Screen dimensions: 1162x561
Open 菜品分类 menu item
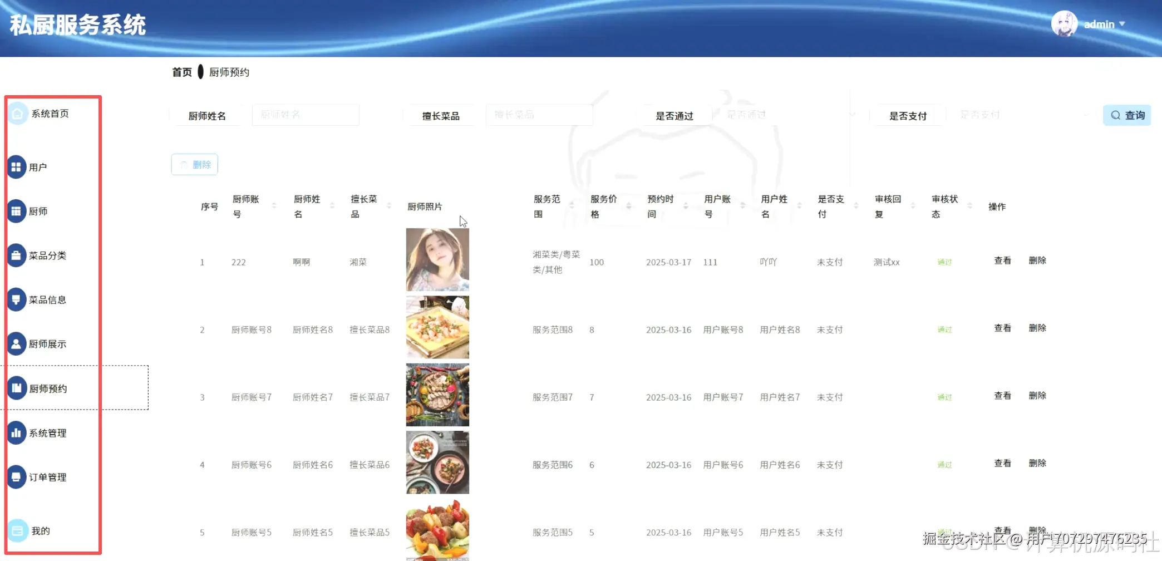(x=48, y=255)
